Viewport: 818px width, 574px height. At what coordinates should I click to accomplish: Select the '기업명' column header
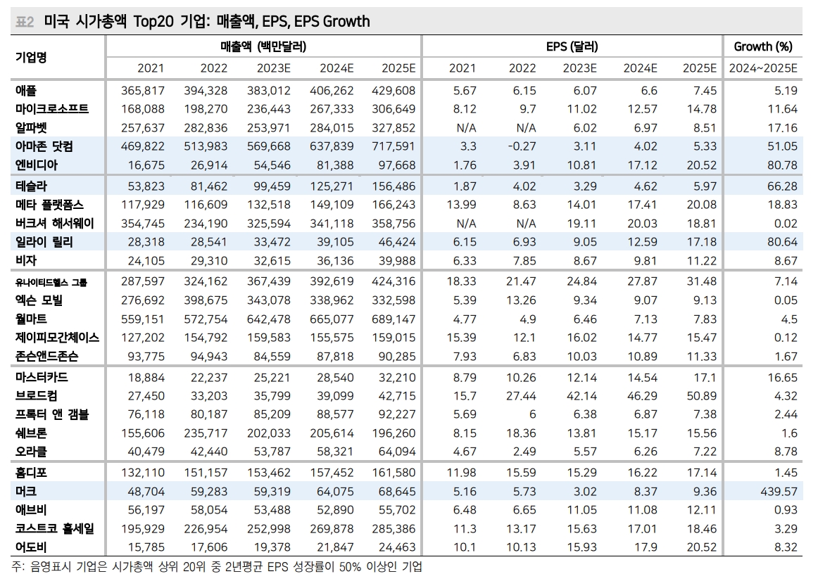(31, 58)
